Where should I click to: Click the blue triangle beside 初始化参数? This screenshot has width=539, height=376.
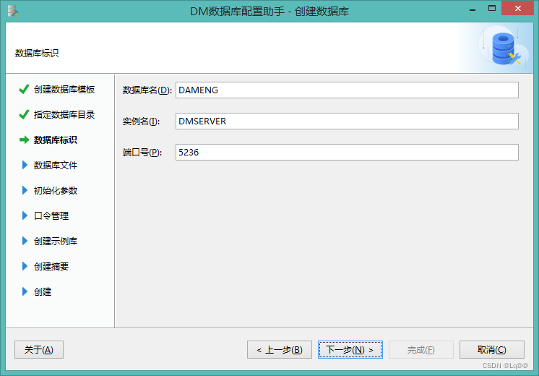click(25, 190)
